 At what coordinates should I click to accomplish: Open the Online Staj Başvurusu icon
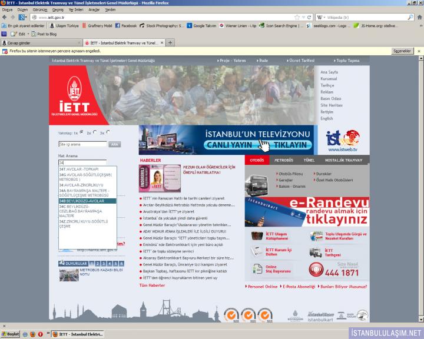point(257,269)
